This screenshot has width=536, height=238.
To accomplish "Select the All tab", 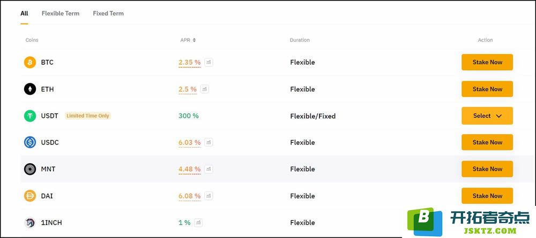I will click(x=24, y=13).
